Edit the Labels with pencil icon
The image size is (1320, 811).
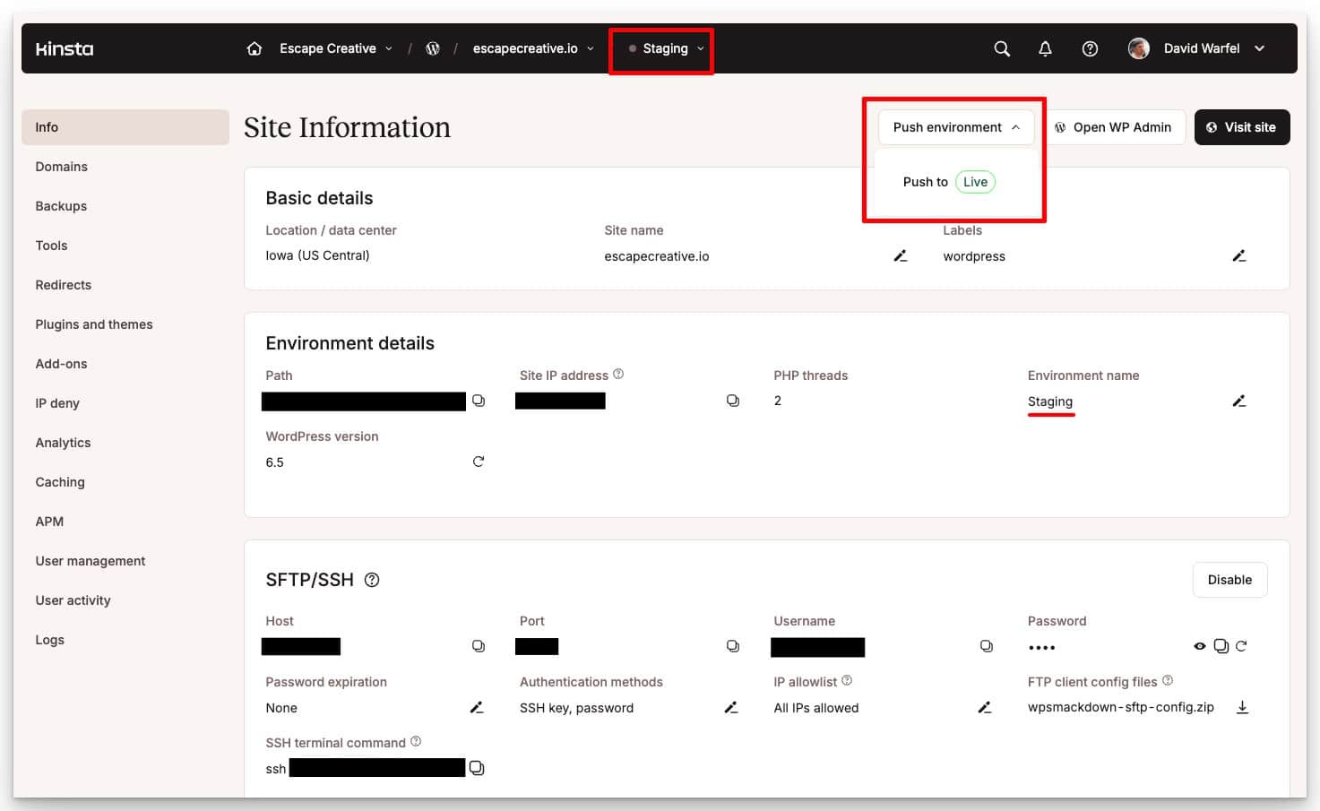tap(1239, 256)
